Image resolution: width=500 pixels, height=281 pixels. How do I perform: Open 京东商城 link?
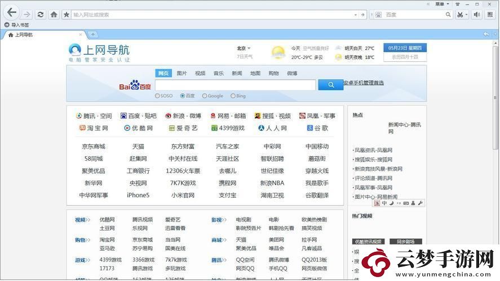94,147
